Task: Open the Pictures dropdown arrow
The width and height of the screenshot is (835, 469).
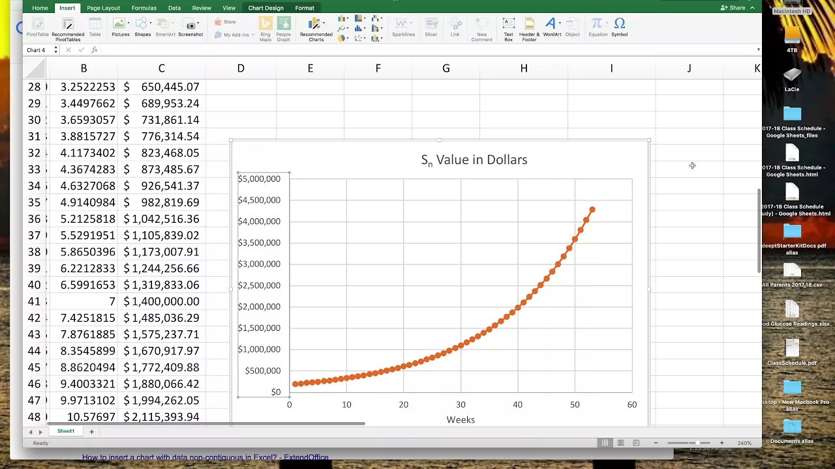Action: pyautogui.click(x=129, y=23)
